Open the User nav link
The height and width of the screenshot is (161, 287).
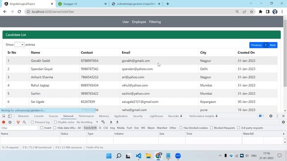coord(126,22)
